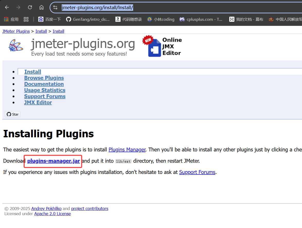
Task: Open the 中国人民解放军 bookmark
Action: [x=285, y=19]
